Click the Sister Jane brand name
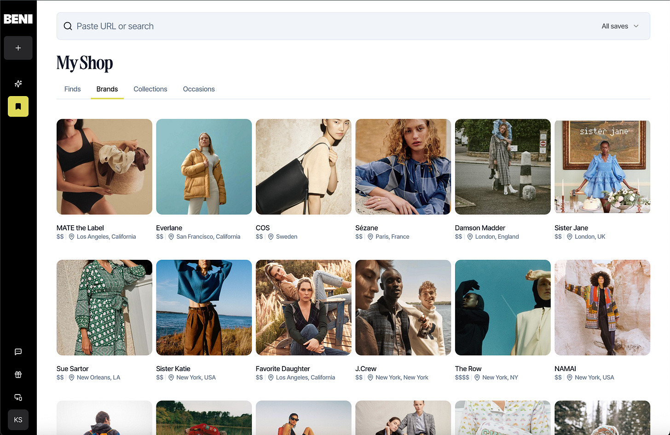 [571, 228]
